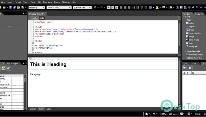Toggle Italic formatting
The image size is (206, 117).
pyautogui.click(x=113, y=8)
